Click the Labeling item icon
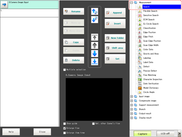182x137 pixels. (140, 58)
